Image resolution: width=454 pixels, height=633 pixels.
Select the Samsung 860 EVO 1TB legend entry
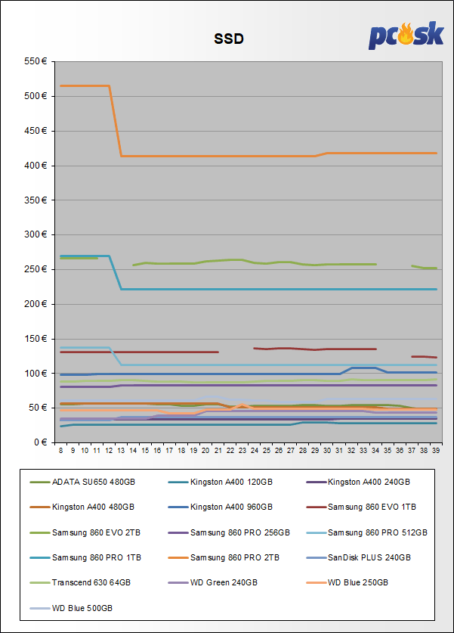[361, 507]
